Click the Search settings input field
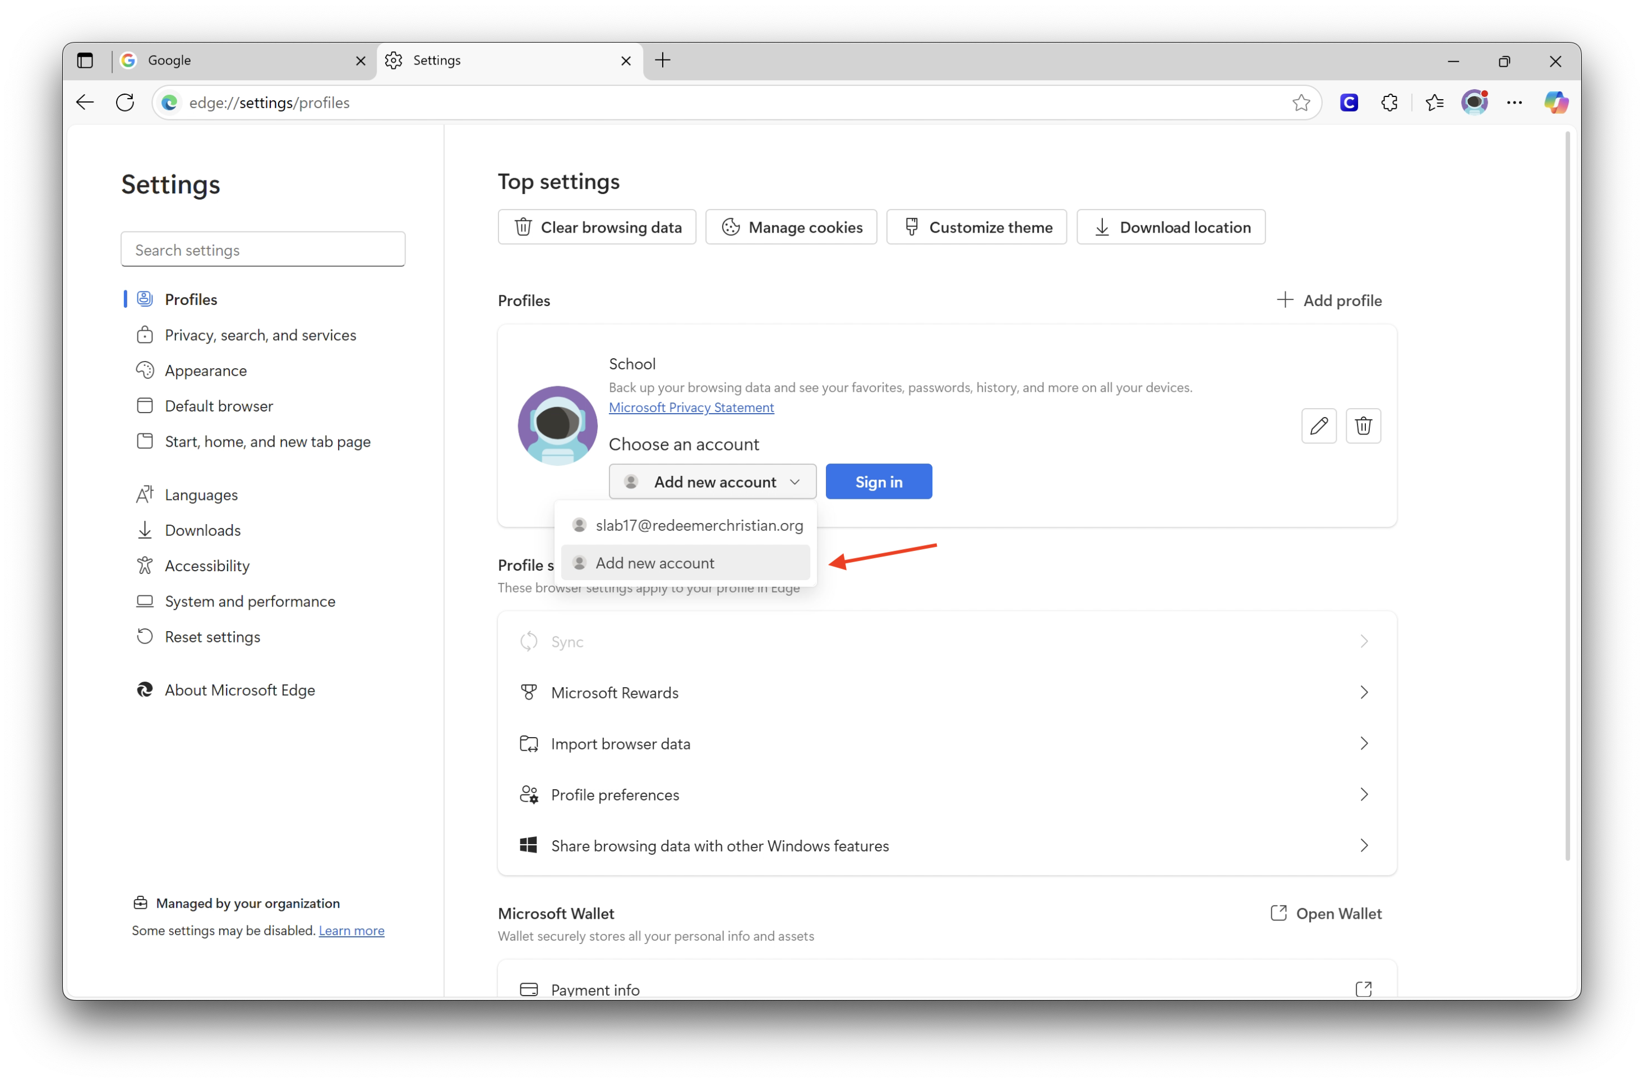Image resolution: width=1644 pixels, height=1083 pixels. 262,249
